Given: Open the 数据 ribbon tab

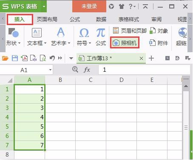Looking at the screenshot, I should (101, 19).
